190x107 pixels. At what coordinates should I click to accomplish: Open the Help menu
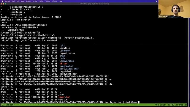coord(60,1)
